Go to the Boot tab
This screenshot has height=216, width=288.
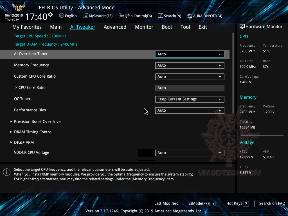pyautogui.click(x=167, y=27)
